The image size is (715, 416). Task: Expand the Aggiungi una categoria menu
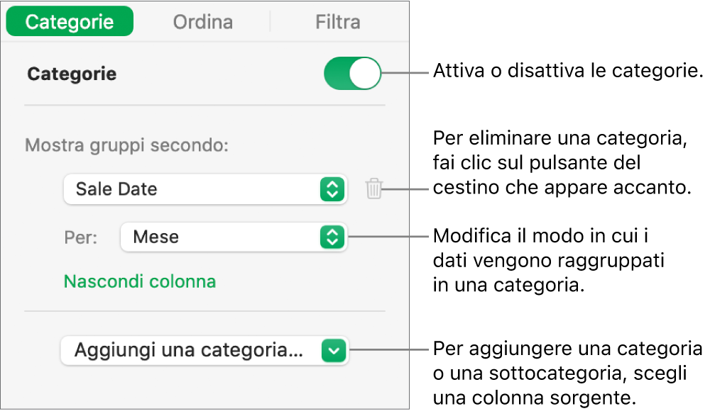190,350
